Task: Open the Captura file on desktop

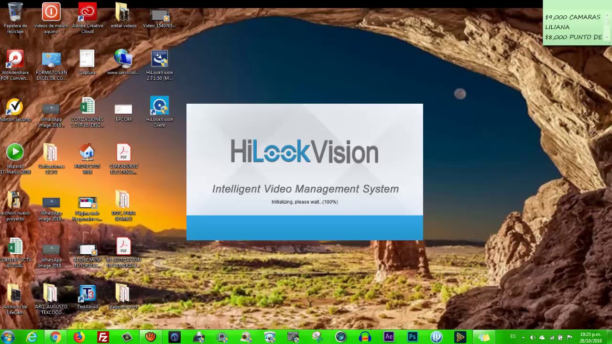Action: click(x=87, y=62)
